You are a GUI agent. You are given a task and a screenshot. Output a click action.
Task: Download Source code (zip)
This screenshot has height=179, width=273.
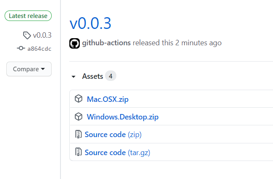click(113, 135)
